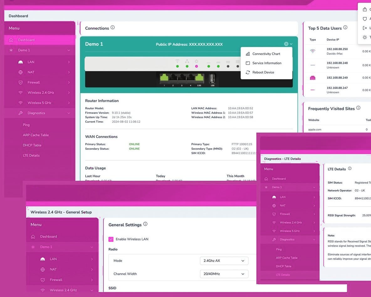
Task: Click the LAN ethernet icon in main menu
Action: click(21, 62)
